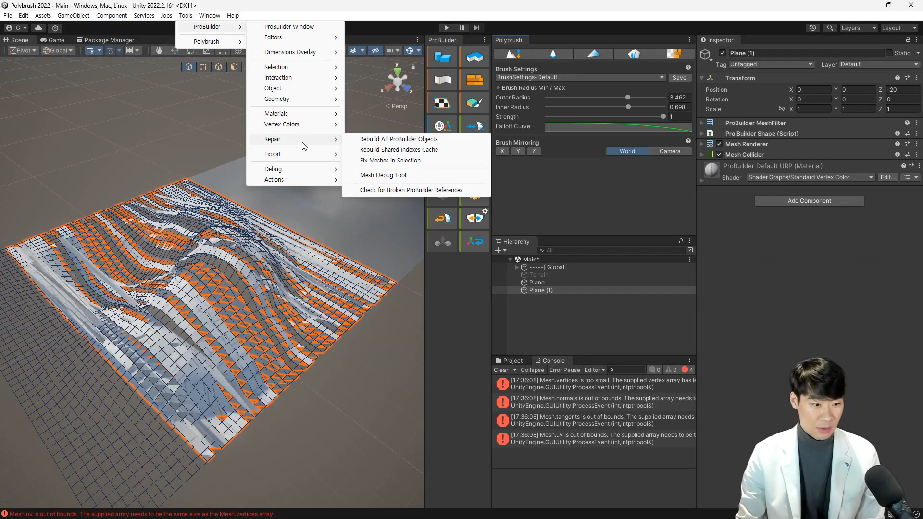Open the Layers dropdown in toolbar
Viewport: 923px width, 519px height.
[x=859, y=28]
